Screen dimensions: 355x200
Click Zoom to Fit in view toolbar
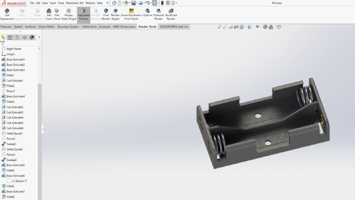[x=219, y=27]
